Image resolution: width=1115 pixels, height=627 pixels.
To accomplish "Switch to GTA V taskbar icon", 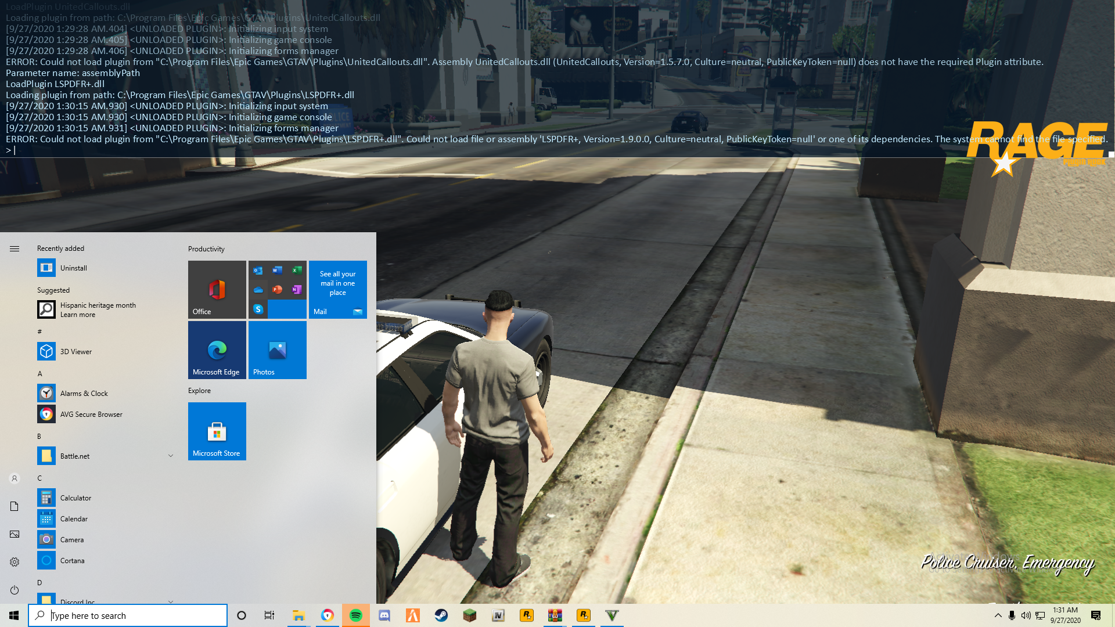I will tap(612, 615).
